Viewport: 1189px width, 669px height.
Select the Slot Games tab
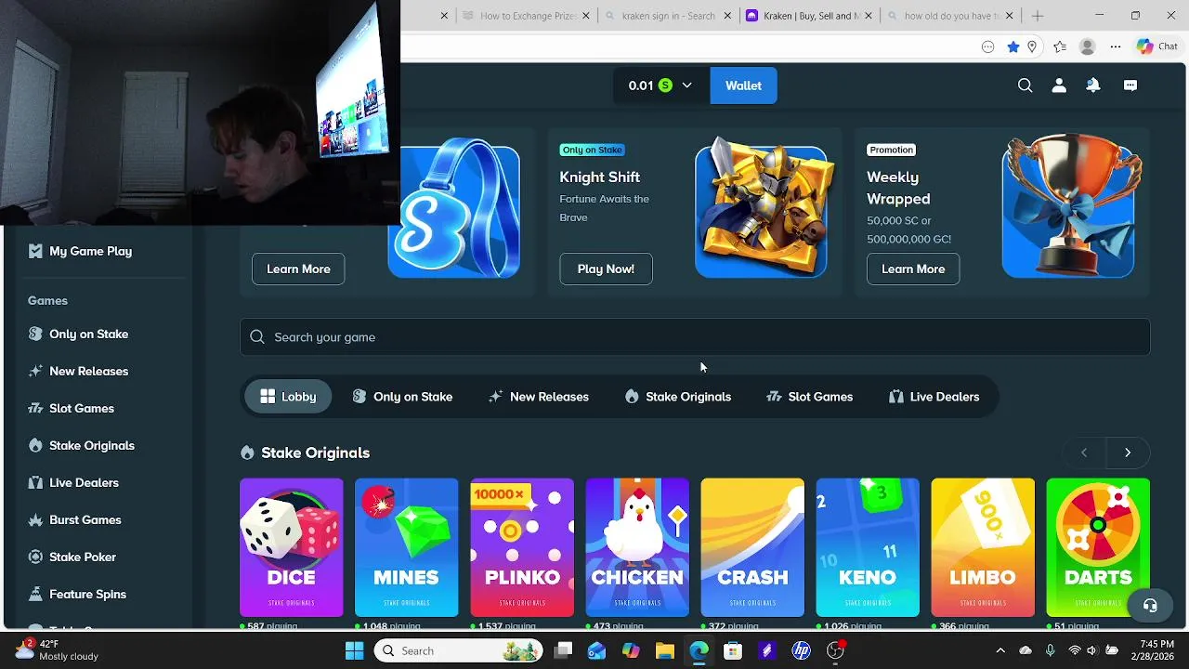click(809, 397)
